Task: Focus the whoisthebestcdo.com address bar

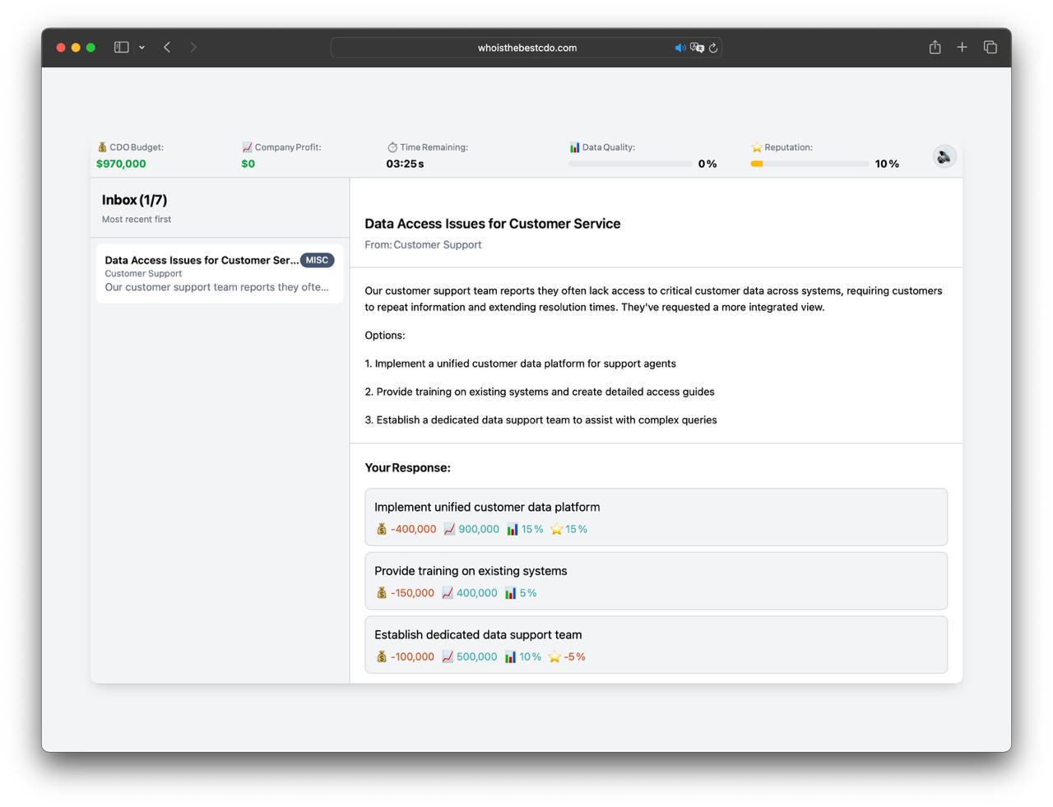Action: point(526,48)
